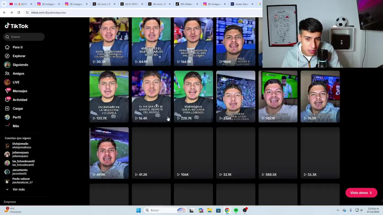This screenshot has width=383, height=215.
Task: Open Siguiendo avatar icon in sidebar
Action: [7, 65]
